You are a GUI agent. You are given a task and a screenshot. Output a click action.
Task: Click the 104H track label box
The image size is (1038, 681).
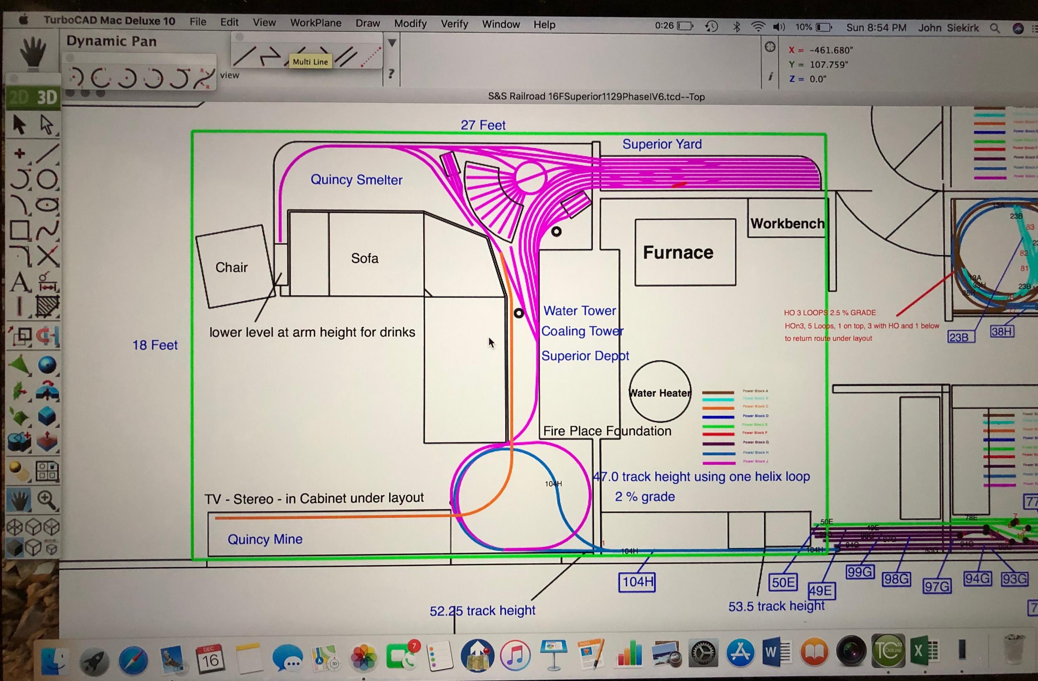638,581
